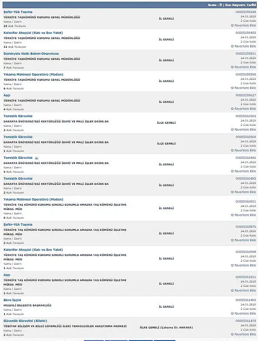Click the star for listing 00005361031
Viewport: 258px width, 341px height.
tap(232, 291)
